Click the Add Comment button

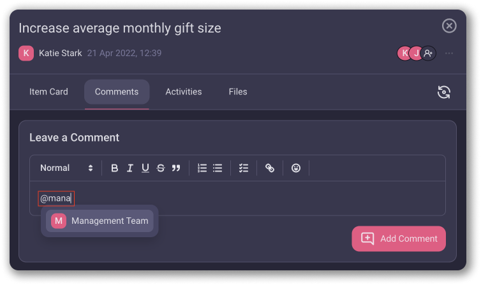[399, 238]
